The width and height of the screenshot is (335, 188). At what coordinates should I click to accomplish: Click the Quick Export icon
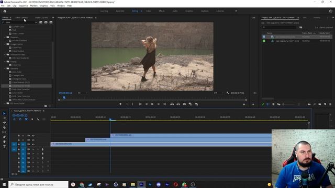331,11
